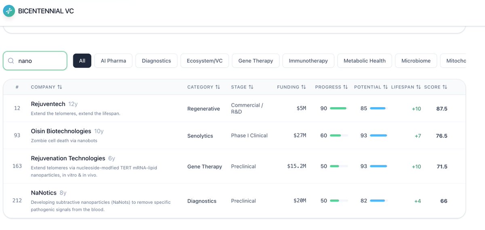Sort by Progress column arrows
Viewport: 485px width, 230px height.
346,87
